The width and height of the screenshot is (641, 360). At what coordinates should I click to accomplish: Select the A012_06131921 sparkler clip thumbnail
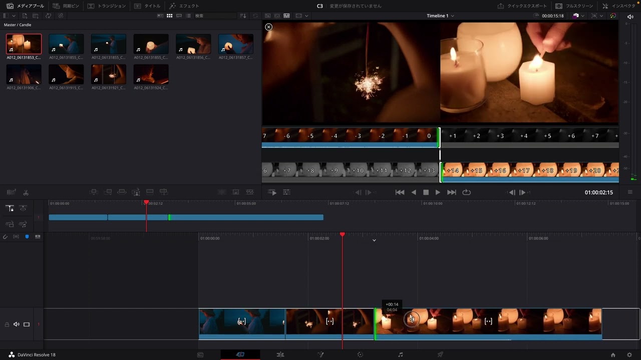[x=109, y=74]
